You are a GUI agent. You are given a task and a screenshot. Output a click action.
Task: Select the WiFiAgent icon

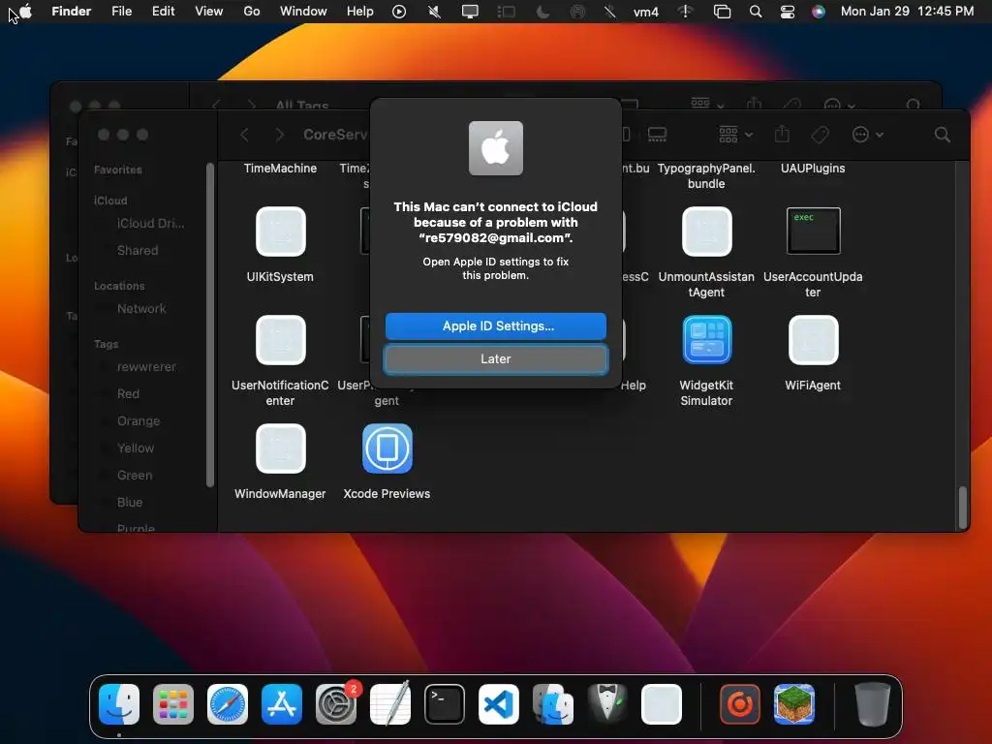[x=813, y=340]
